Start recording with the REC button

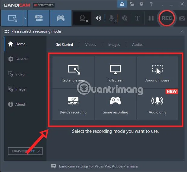pyautogui.click(x=167, y=18)
